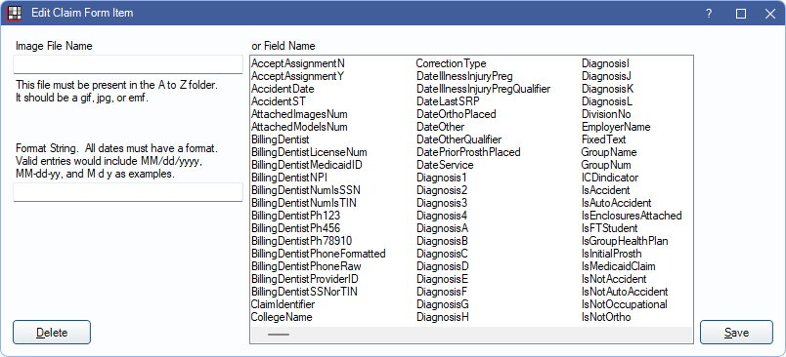786x357 pixels.
Task: Select AcceptAssignmentN in the field list
Action: pos(298,63)
